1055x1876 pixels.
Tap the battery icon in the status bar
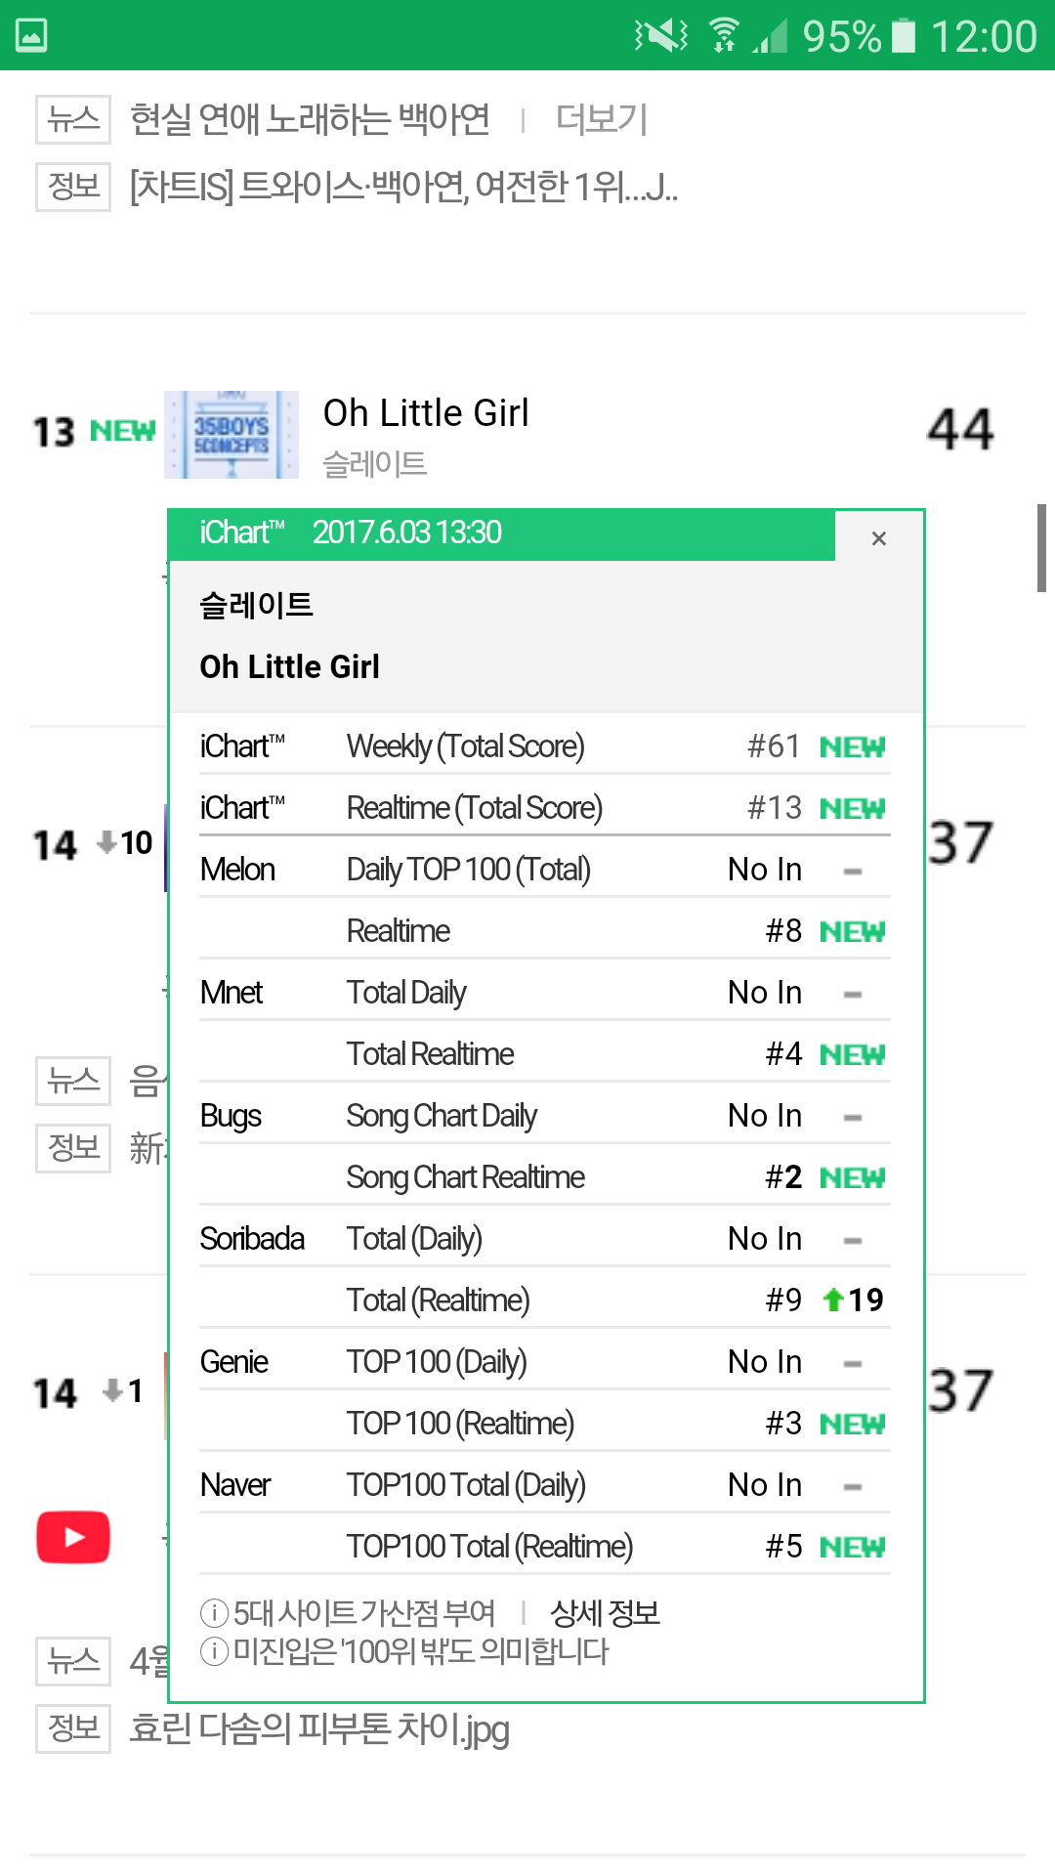(905, 36)
